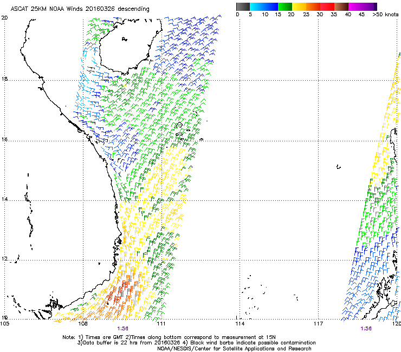Click the orange 25-30 knots legend swatch
Screen dimensions: 401x352
coord(313,6)
